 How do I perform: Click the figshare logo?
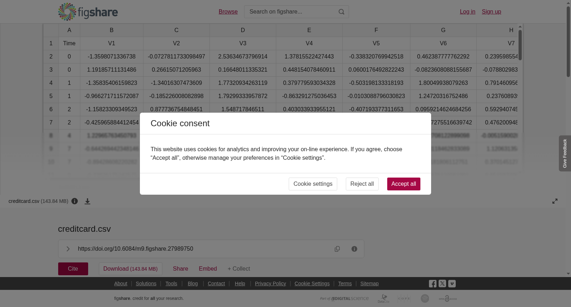tap(88, 12)
